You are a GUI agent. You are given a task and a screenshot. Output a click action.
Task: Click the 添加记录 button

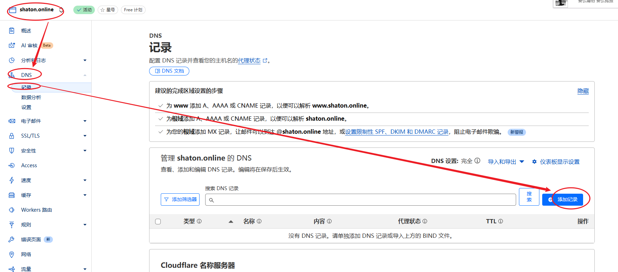coord(563,200)
